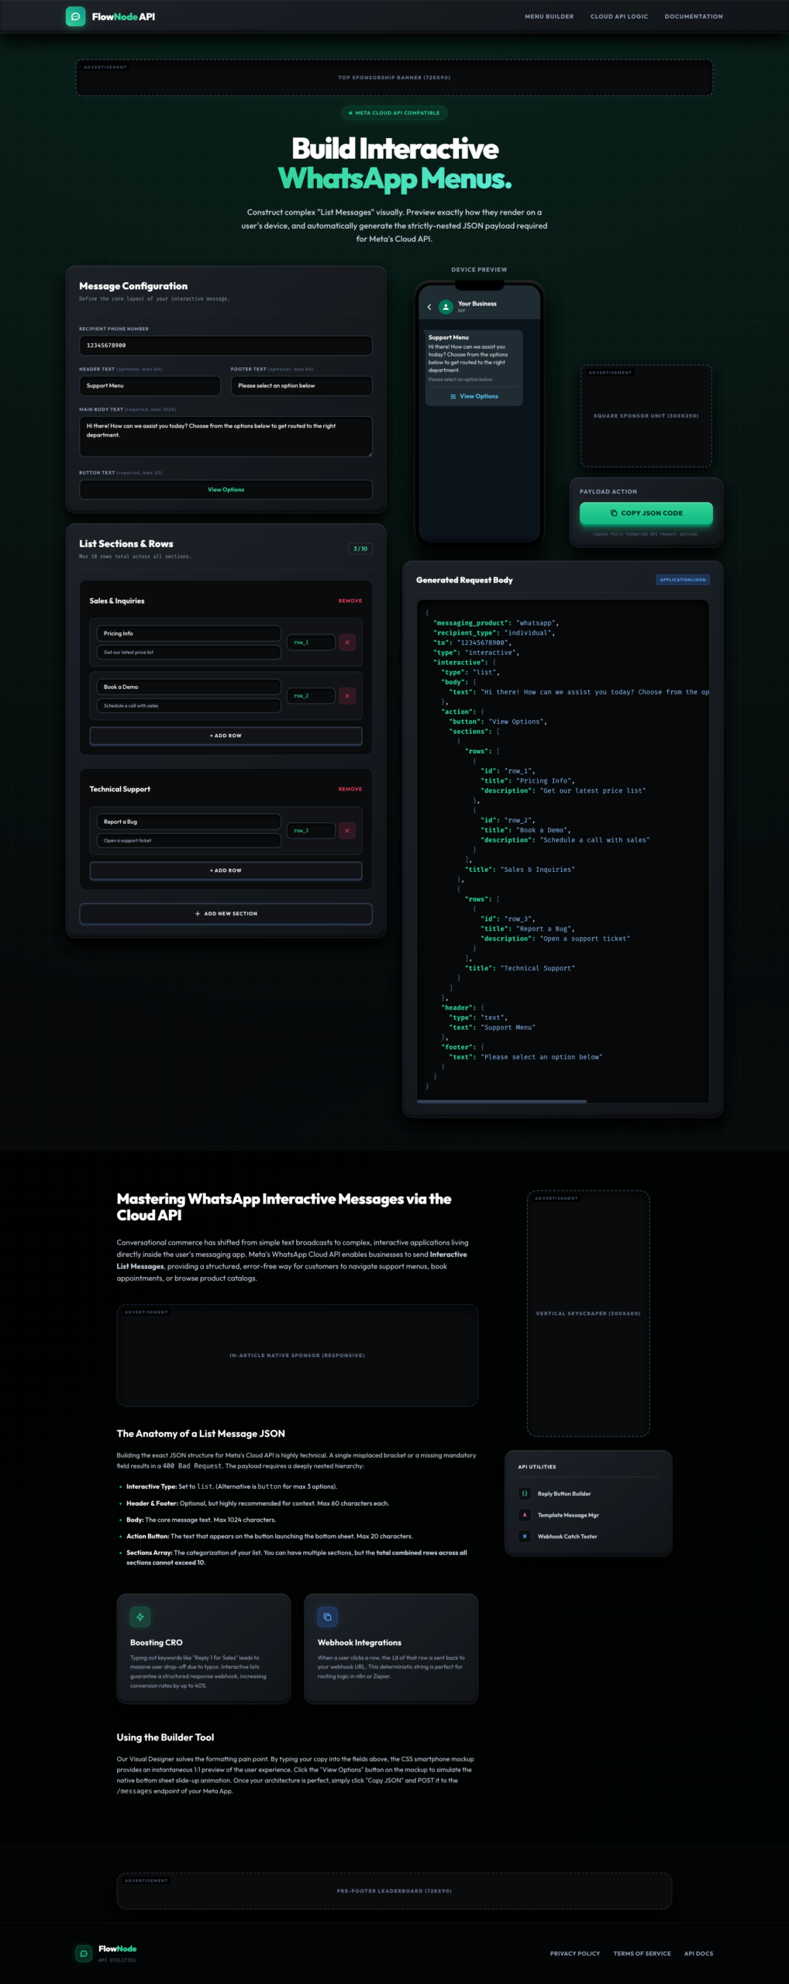Click the Webhook Integrations copy icon
This screenshot has width=789, height=1984.
point(327,1617)
